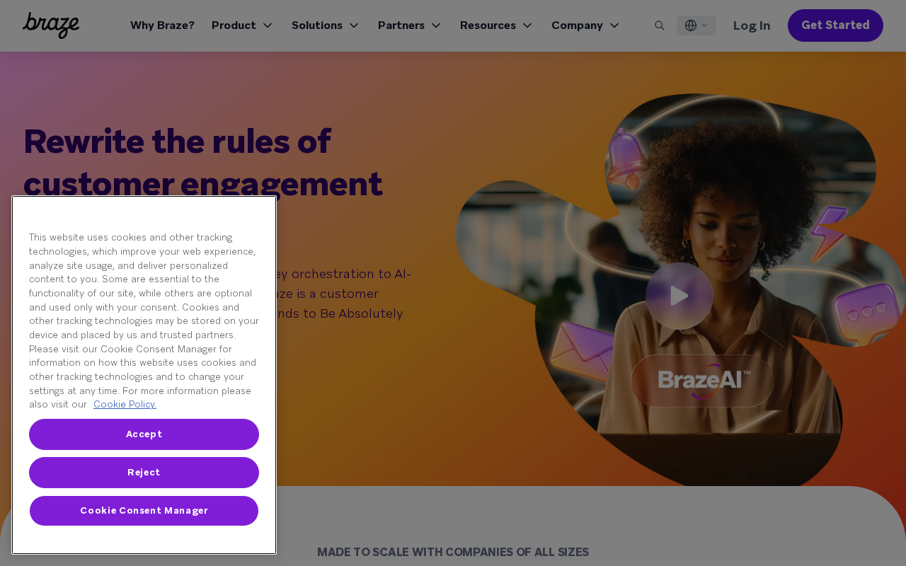Open the Company menu
The height and width of the screenshot is (566, 906).
585,25
